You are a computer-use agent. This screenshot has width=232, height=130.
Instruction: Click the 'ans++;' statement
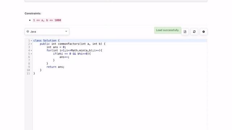[x=65, y=57]
